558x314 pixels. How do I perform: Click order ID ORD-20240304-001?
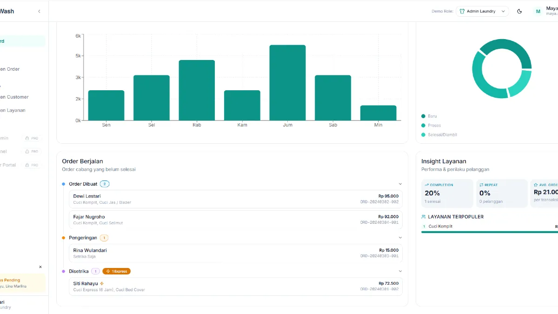pos(379,223)
